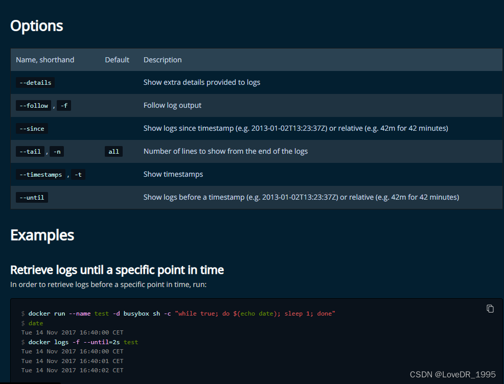Select the --timestamps option tag
Screen dimensions: 504x384
40,175
